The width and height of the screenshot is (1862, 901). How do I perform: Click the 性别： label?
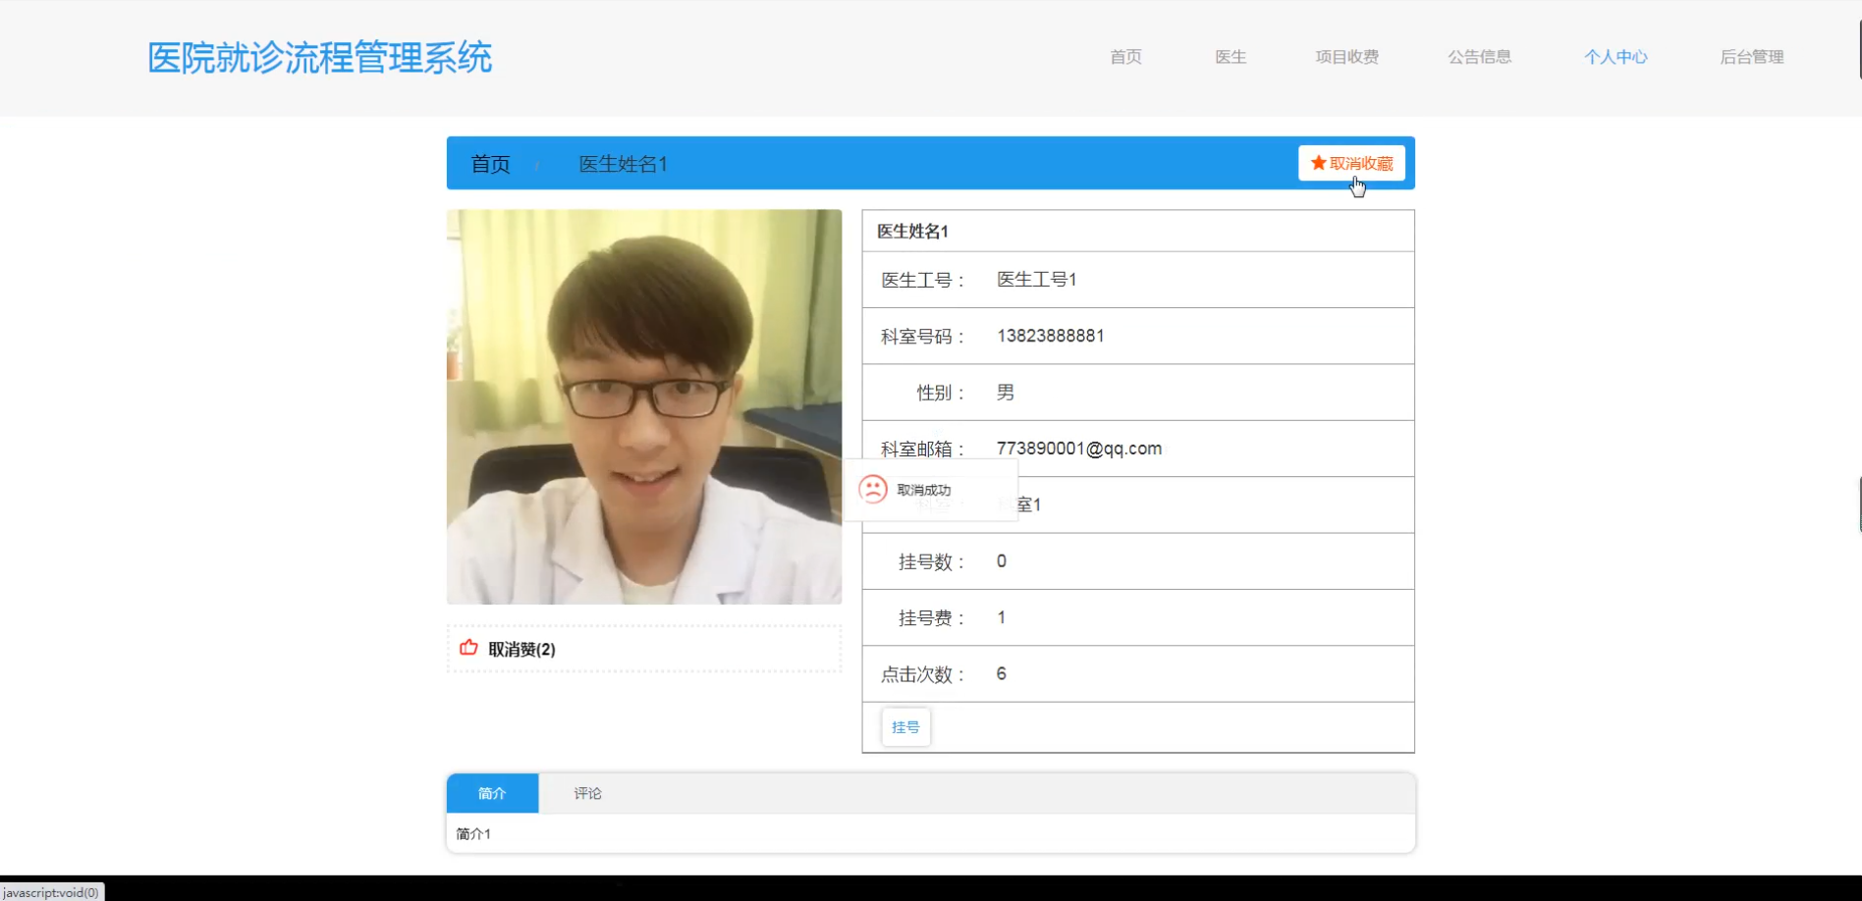941,394
